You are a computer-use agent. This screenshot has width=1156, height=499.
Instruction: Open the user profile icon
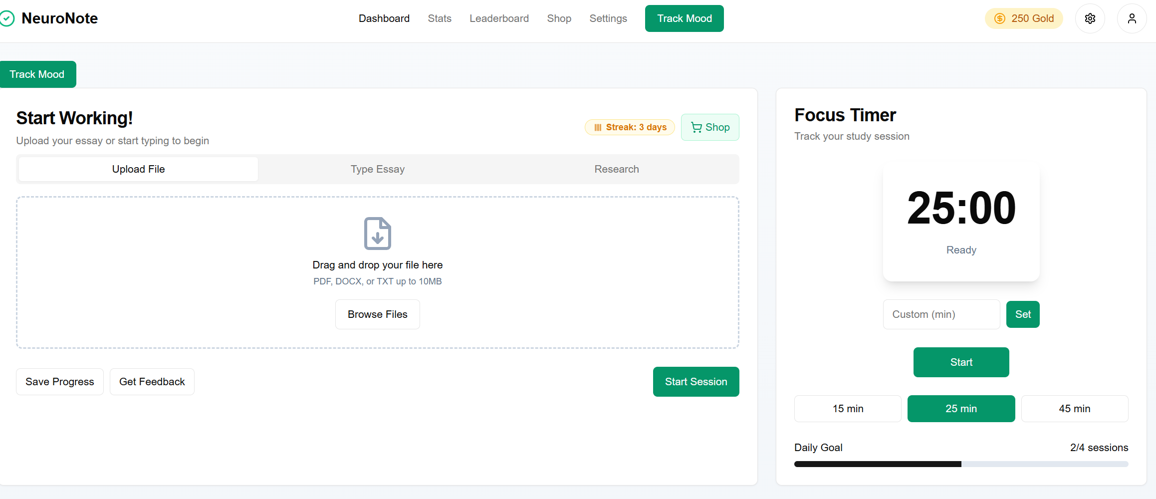pos(1132,19)
